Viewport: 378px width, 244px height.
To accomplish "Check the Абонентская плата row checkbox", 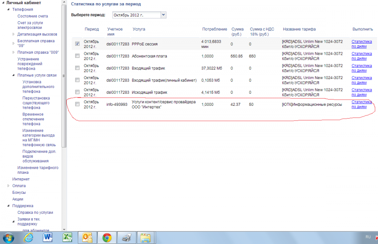I will 77,56.
